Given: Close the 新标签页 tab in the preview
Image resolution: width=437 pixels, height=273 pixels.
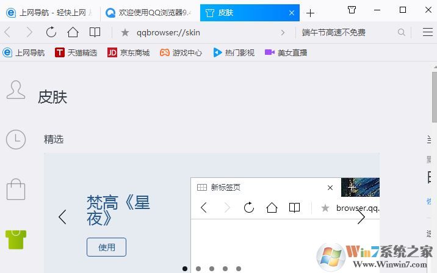Looking at the screenshot, I should coord(330,188).
